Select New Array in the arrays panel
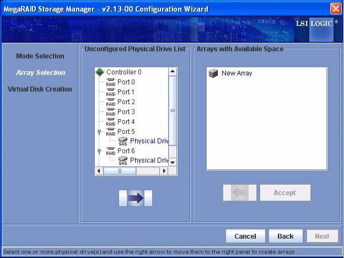 click(237, 73)
